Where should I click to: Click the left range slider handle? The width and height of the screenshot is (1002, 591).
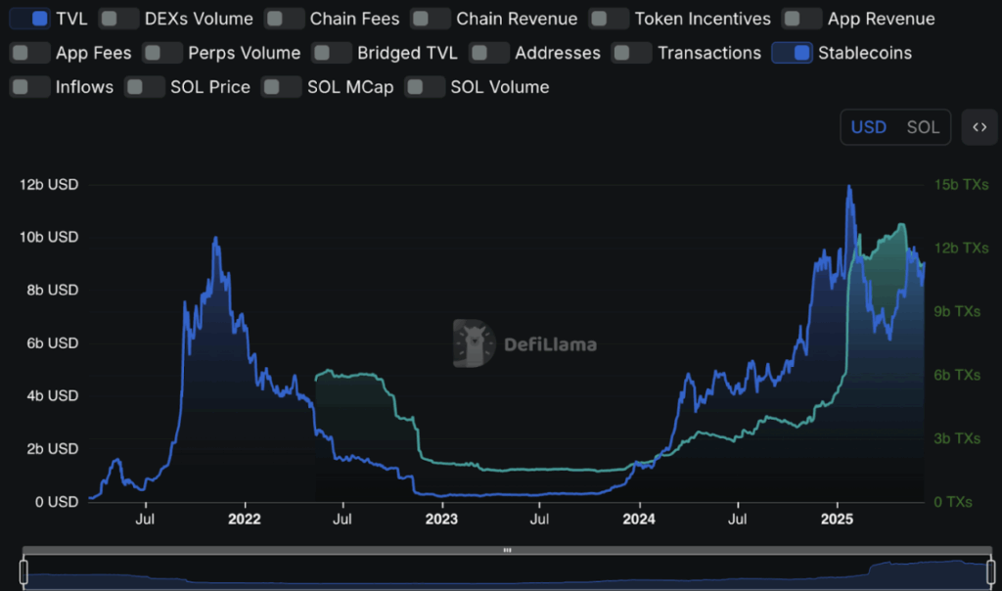24,571
